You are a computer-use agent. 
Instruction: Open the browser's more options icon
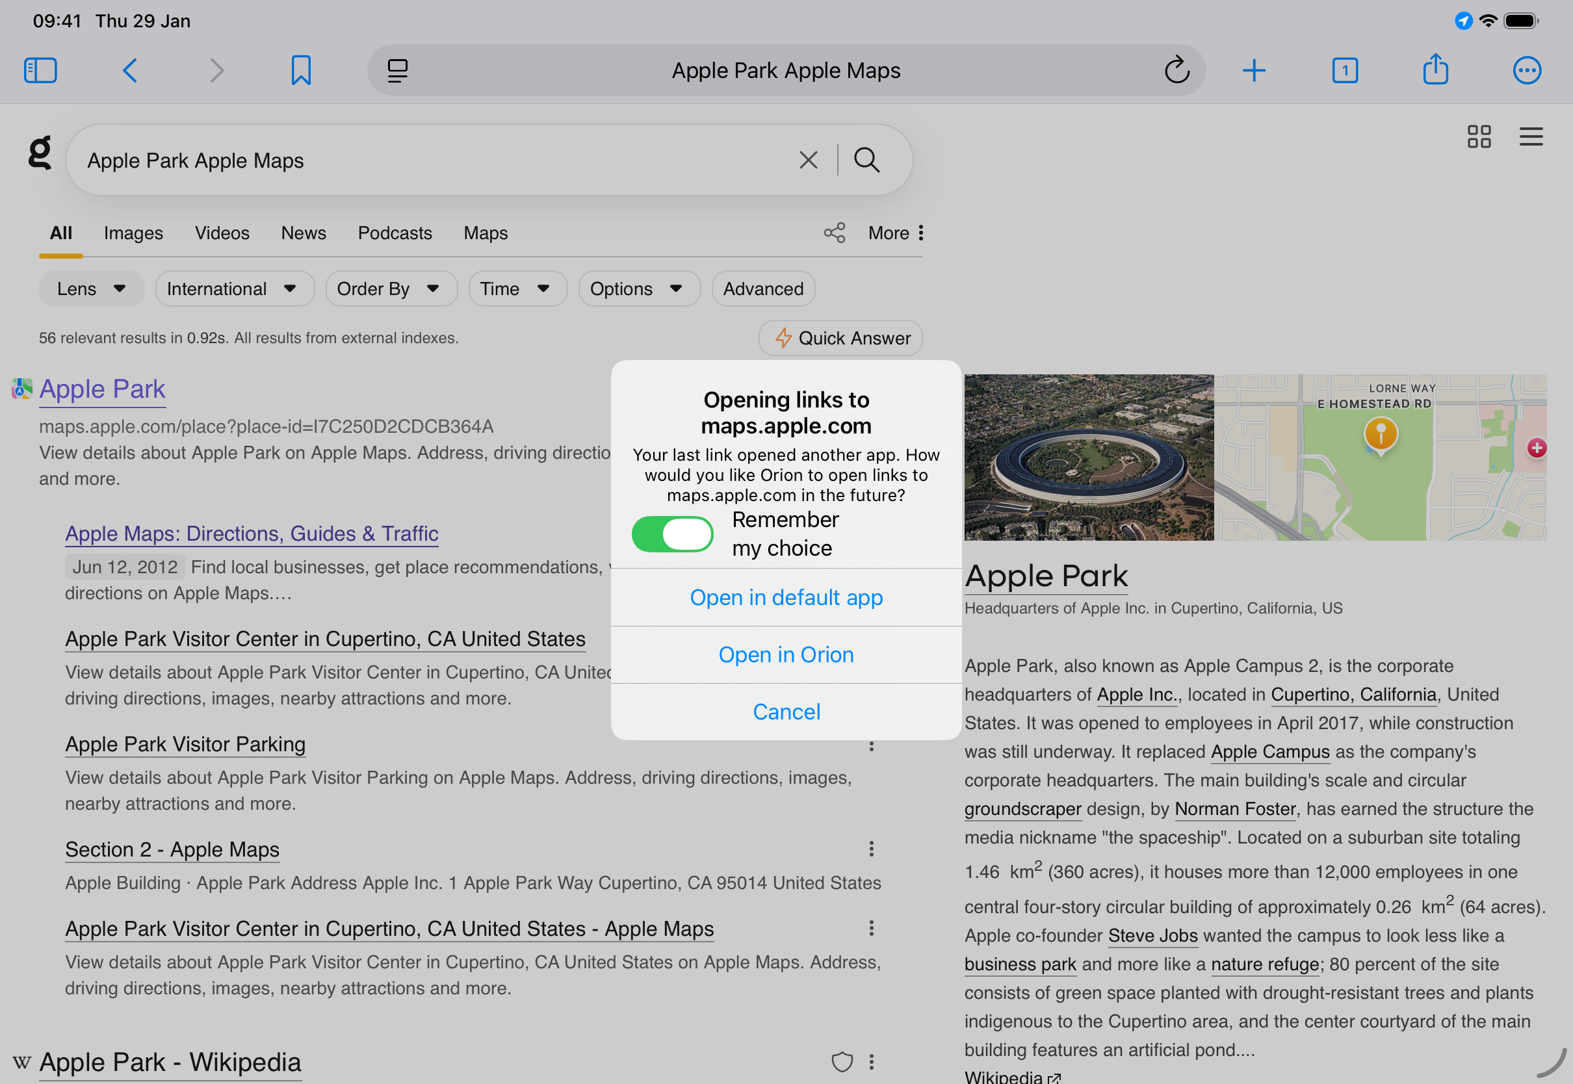1526,70
